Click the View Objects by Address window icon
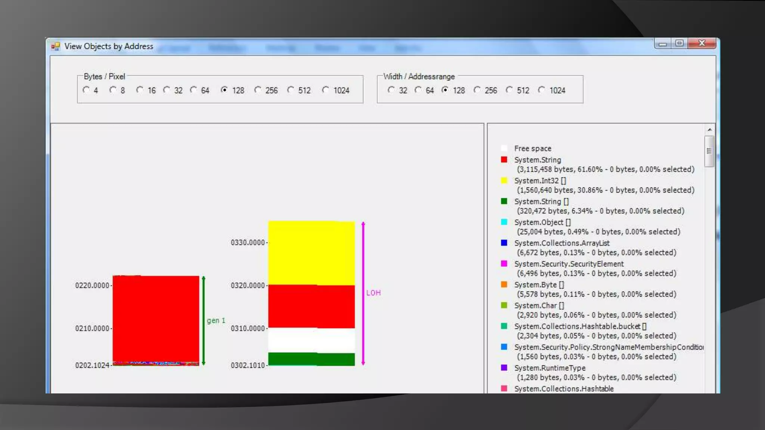This screenshot has width=765, height=430. click(55, 46)
